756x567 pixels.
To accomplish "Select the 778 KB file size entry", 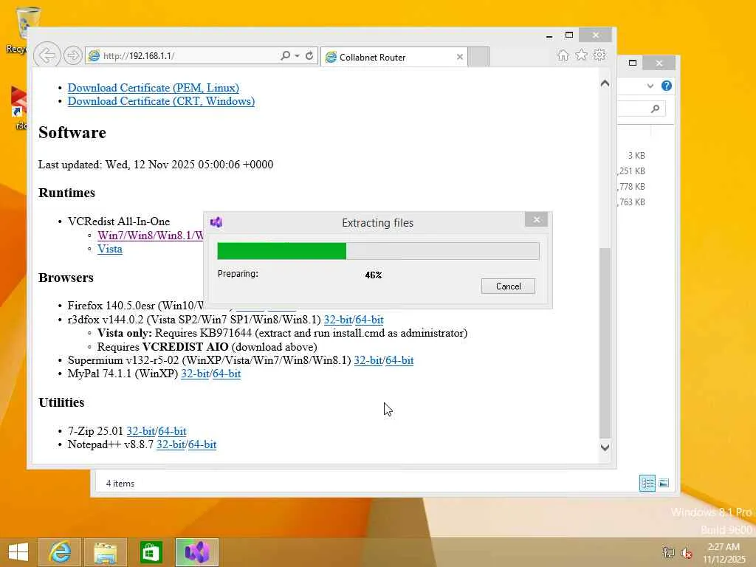I will [632, 187].
